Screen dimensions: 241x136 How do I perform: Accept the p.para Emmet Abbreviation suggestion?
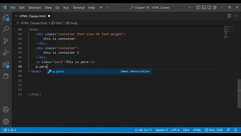99,71
